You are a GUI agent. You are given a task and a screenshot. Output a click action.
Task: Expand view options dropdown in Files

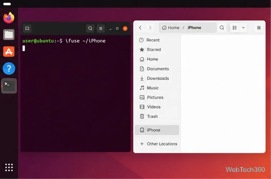(243, 28)
